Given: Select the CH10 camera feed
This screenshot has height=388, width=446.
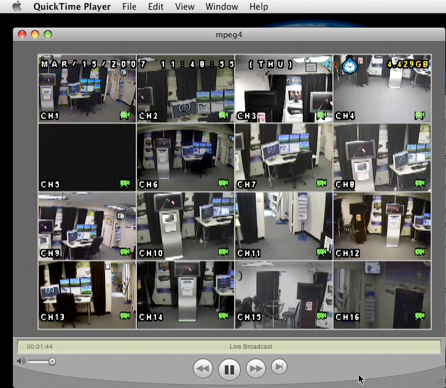Looking at the screenshot, I should point(186,226).
